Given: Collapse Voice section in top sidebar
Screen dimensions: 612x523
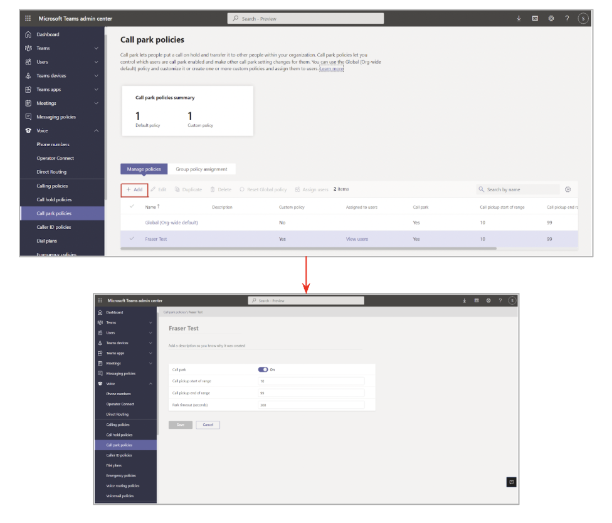Looking at the screenshot, I should pos(97,130).
